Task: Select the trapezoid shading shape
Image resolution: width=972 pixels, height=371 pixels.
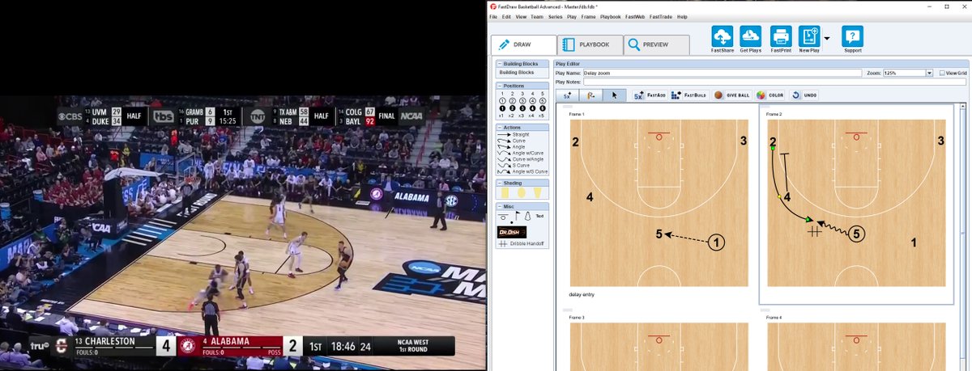Action: 536,192
